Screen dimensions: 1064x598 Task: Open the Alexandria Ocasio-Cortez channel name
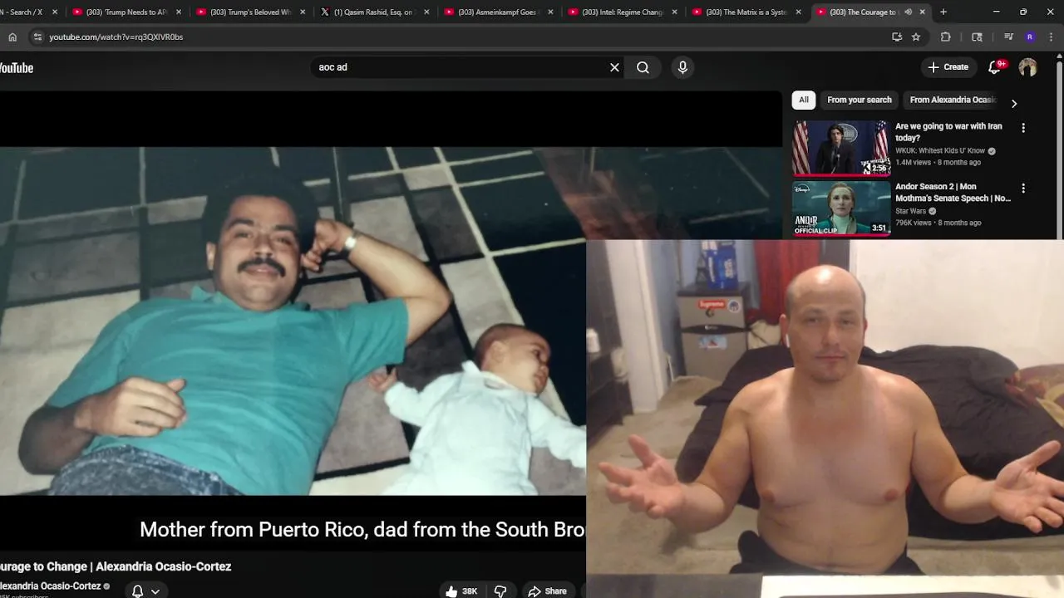click(x=50, y=586)
